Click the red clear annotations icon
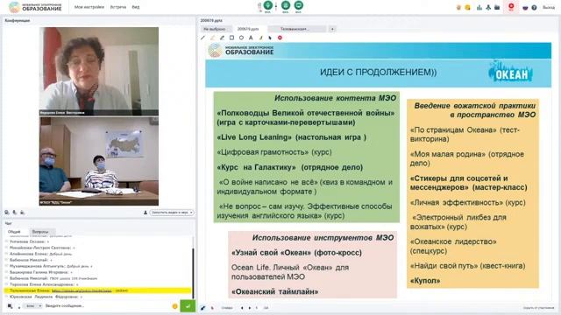Image resolution: width=561 pixels, height=315 pixels. coord(280,38)
